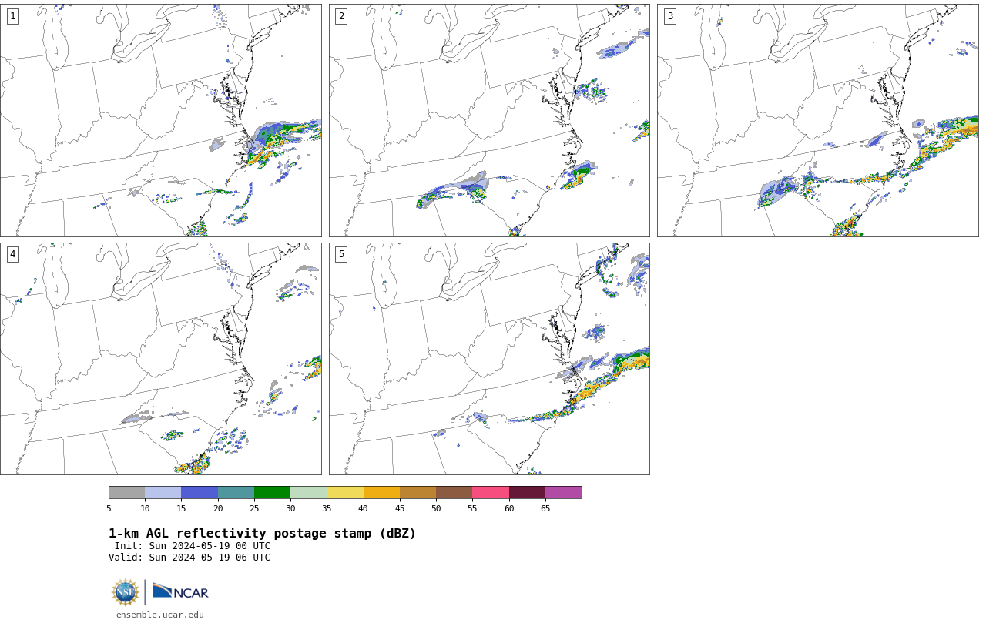Click the ensemble.ucar.edu text
Screen dimensions: 986x623
pos(160,615)
